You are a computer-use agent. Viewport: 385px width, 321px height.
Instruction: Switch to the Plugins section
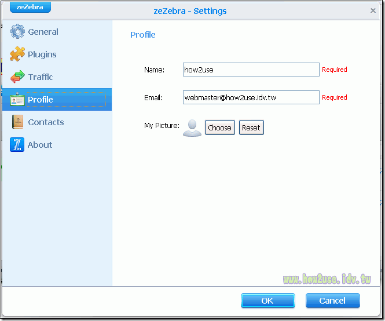(42, 54)
